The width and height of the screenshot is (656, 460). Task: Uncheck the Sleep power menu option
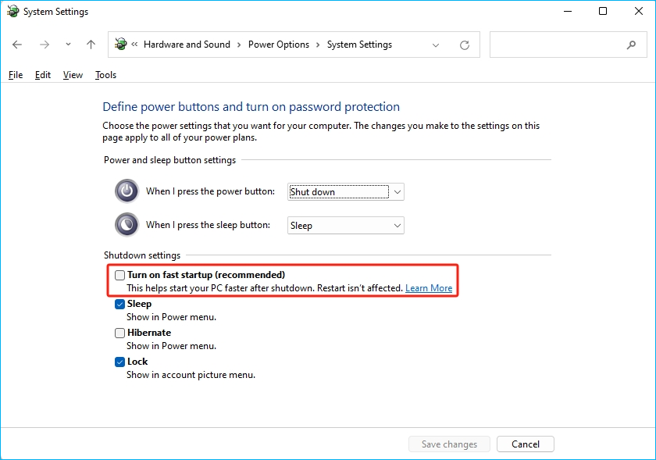(x=119, y=304)
